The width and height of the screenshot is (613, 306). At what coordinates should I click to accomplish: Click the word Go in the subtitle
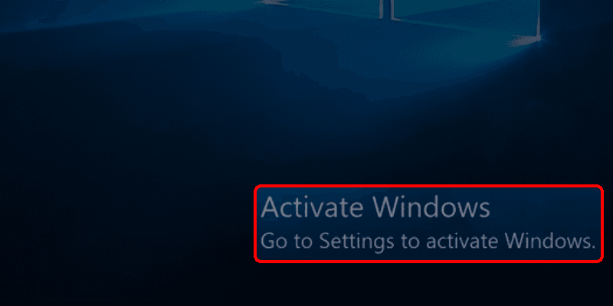tap(272, 242)
